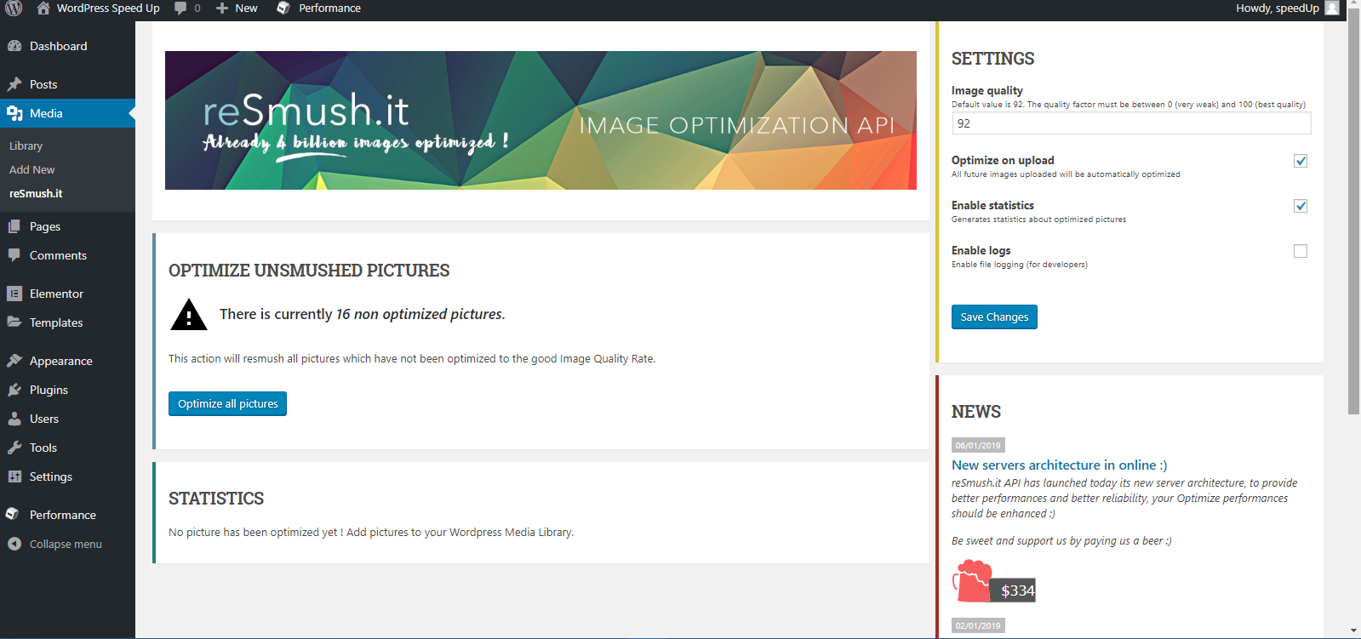Click the Comments icon in sidebar
Viewport: 1361px width, 639px height.
(14, 255)
